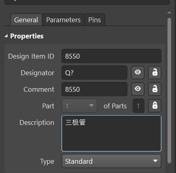Open the Parameters tab
This screenshot has width=176, height=173.
[63, 20]
